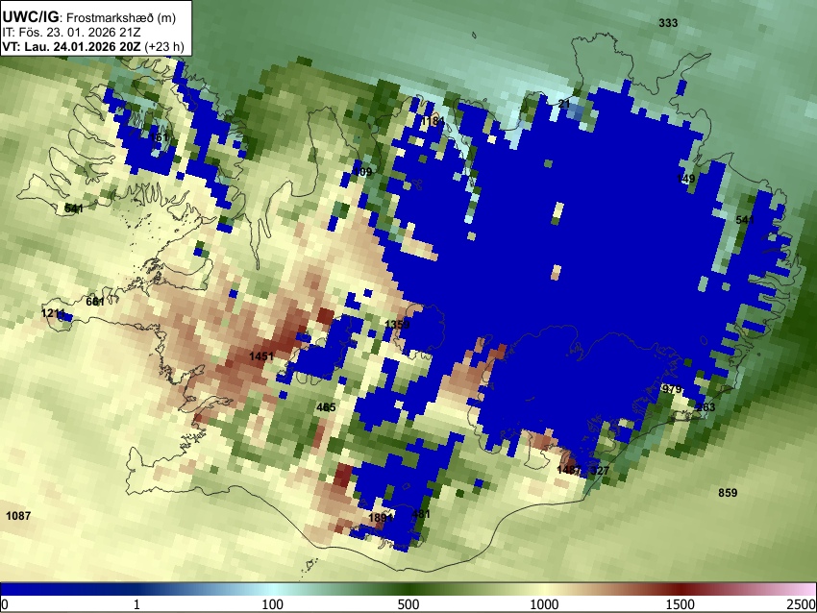
Task: Select the 1184 height label
Action: [433, 121]
